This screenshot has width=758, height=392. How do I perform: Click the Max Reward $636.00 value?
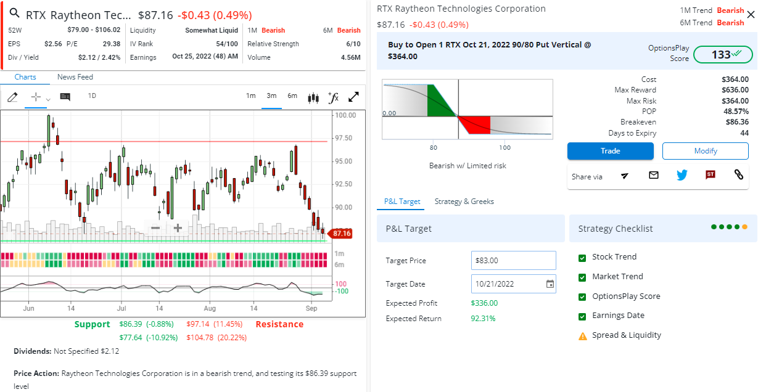[x=735, y=90]
